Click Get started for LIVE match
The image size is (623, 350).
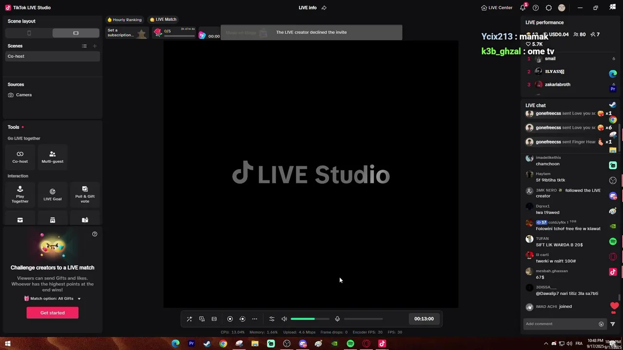point(53,313)
